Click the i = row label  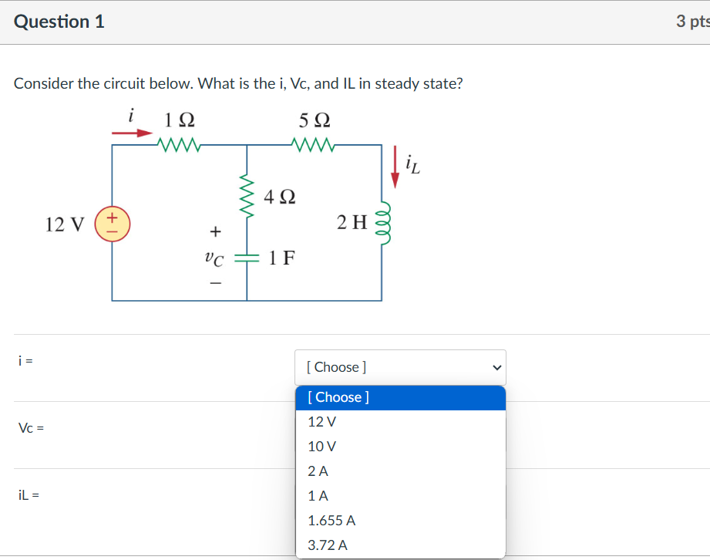[x=24, y=360]
